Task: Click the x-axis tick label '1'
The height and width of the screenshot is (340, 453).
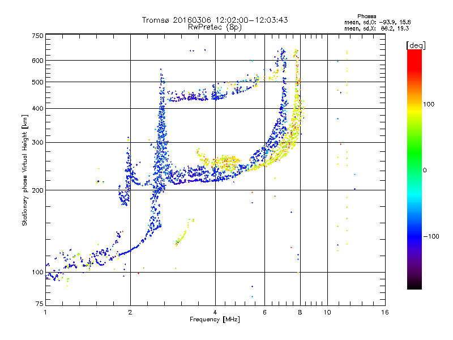Action: pos(45,312)
